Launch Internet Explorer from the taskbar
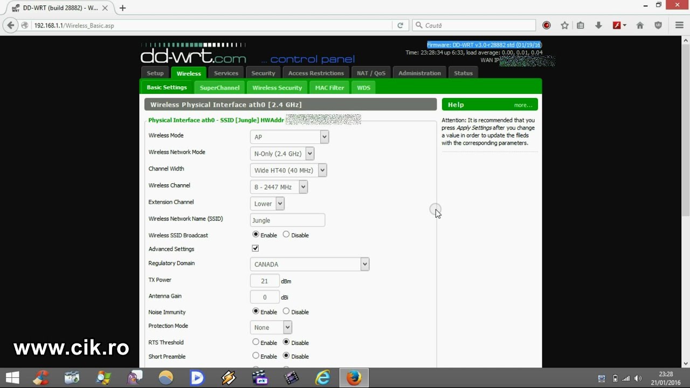 323,378
